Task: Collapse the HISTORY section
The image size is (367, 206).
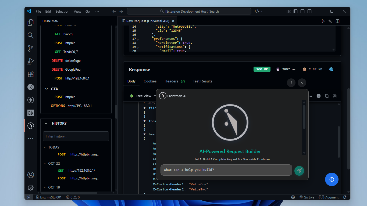Action: point(46,123)
